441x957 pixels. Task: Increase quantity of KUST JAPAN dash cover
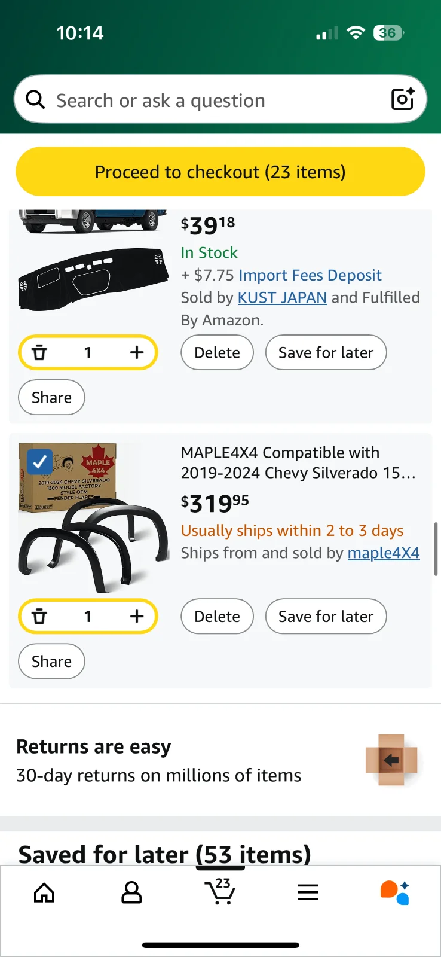pos(137,353)
